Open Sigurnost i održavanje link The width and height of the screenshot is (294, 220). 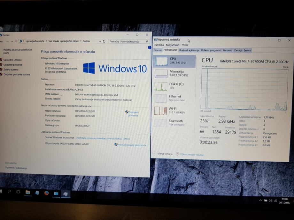[16, 168]
